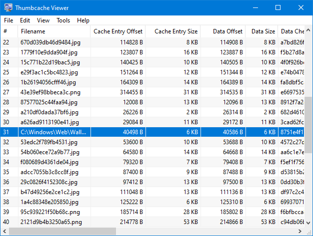Open the Help menu
The width and height of the screenshot is (313, 236).
pos(83,20)
